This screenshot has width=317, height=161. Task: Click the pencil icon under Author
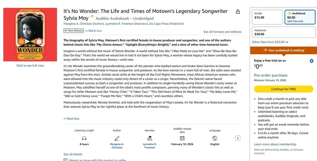117,138
